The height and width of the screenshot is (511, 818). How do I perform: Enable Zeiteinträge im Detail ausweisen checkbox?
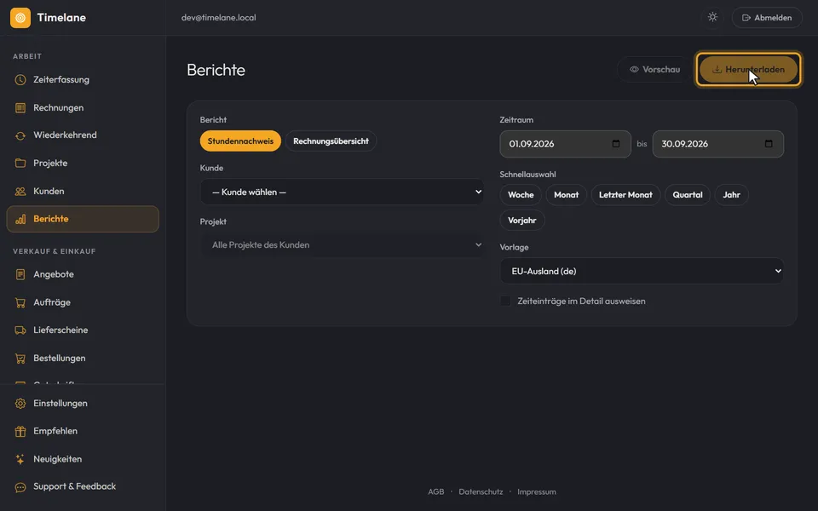505,301
